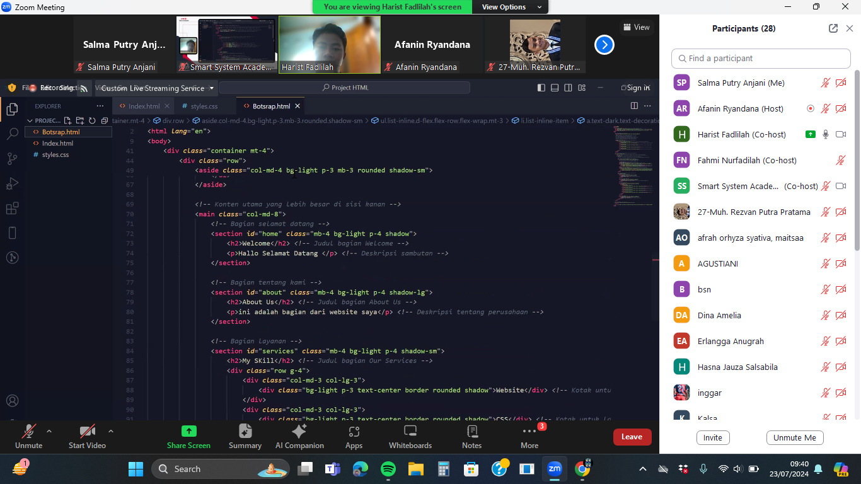Expand video options arrow beside Start Video

[111, 431]
